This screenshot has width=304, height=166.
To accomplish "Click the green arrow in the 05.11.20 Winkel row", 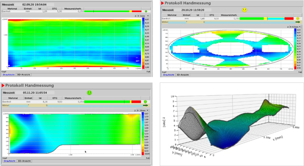I will [x=146, y=105].
